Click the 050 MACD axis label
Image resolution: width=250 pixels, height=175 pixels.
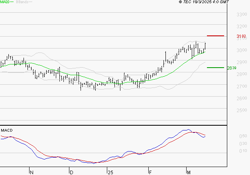(243, 136)
